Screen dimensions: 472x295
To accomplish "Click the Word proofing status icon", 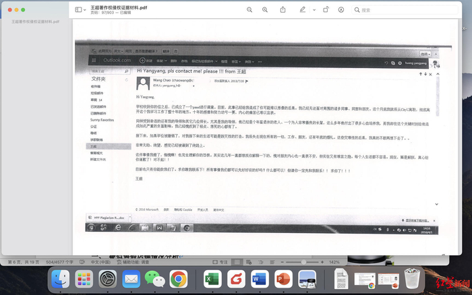I will click(82, 262).
